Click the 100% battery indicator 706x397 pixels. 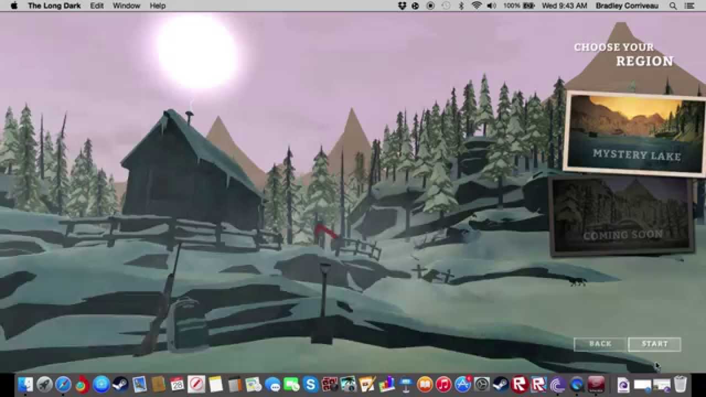click(x=519, y=6)
